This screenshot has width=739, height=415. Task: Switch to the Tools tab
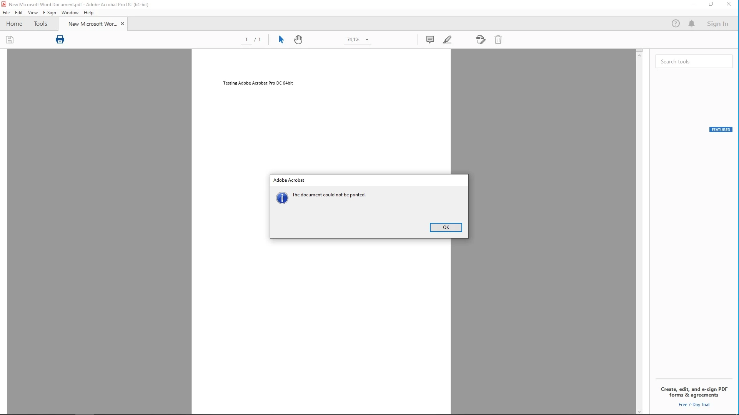pyautogui.click(x=40, y=24)
